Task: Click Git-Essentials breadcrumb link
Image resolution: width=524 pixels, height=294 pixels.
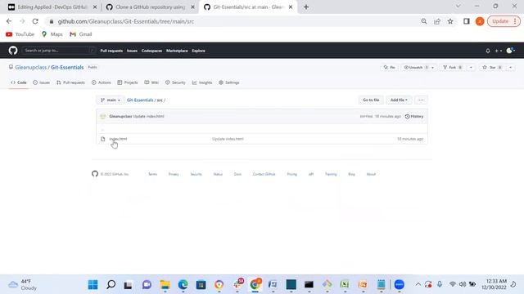Action: pos(140,100)
